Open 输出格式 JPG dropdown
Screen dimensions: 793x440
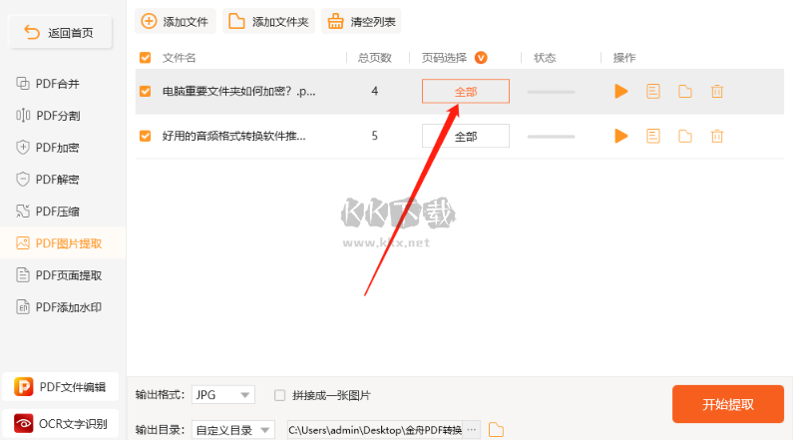(x=223, y=395)
